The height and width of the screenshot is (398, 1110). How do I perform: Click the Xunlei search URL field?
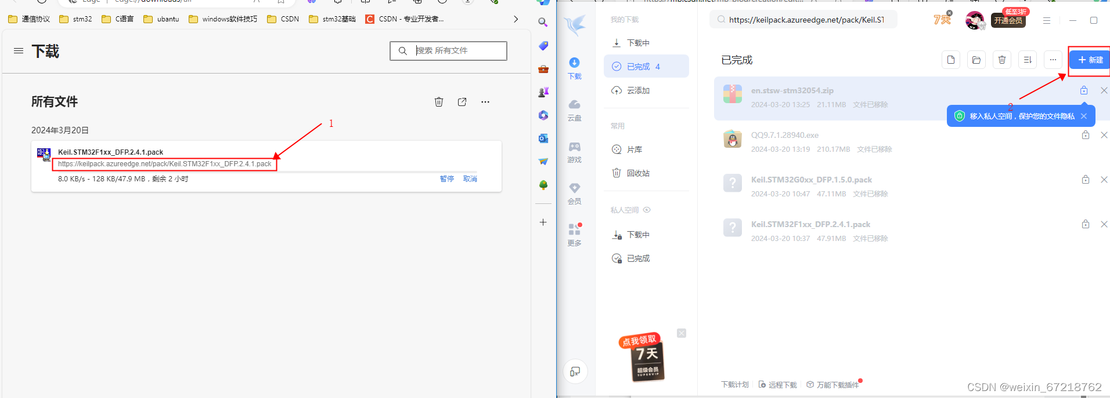tap(803, 20)
